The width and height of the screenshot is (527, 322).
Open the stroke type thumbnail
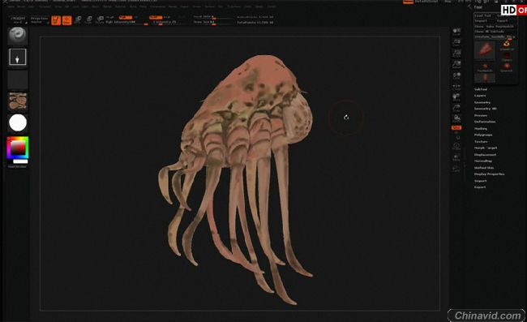click(18, 57)
